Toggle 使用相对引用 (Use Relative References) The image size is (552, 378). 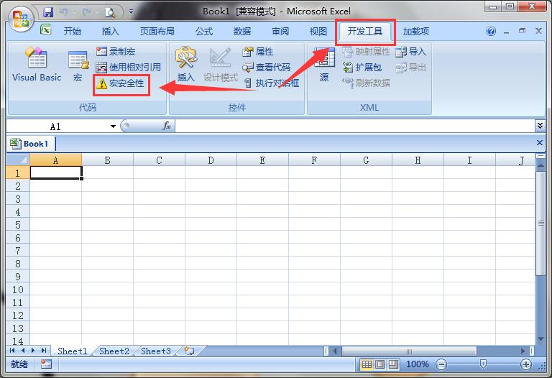129,67
